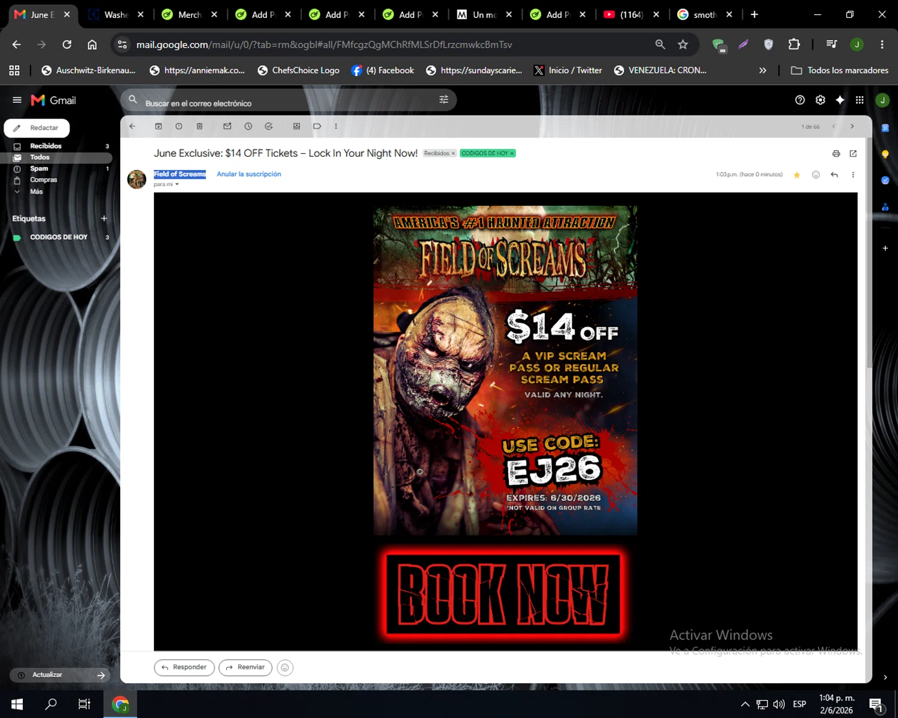Bookmark this page with star icon
The image size is (898, 718).
click(682, 44)
